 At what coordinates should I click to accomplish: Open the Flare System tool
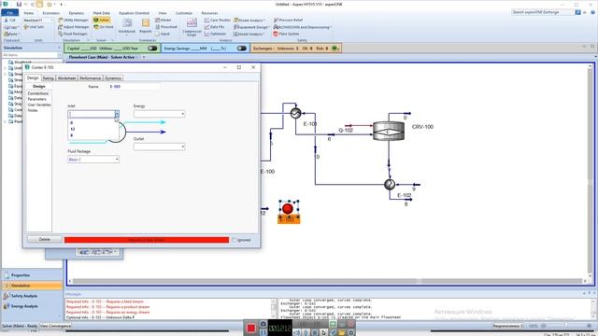coord(286,34)
